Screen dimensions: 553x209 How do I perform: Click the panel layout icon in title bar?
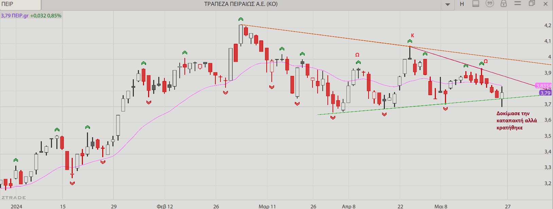point(476,4)
